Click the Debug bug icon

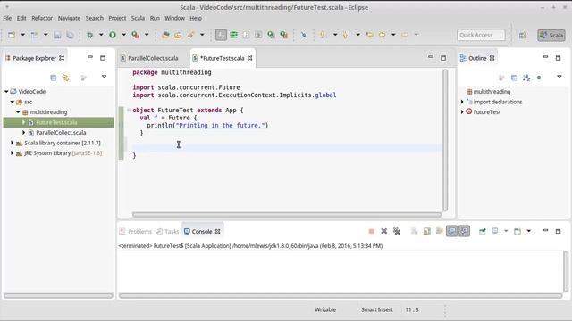click(89, 35)
